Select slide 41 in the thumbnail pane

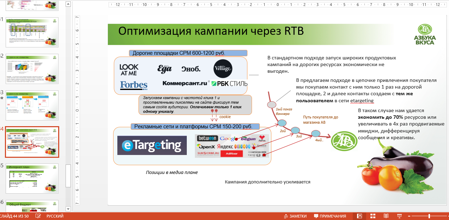pos(32,32)
